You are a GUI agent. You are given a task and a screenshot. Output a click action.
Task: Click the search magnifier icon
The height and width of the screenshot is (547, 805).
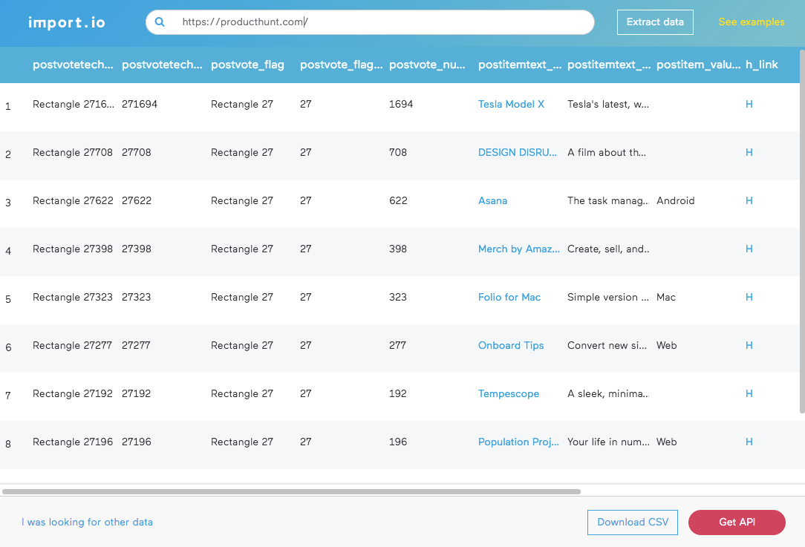160,22
